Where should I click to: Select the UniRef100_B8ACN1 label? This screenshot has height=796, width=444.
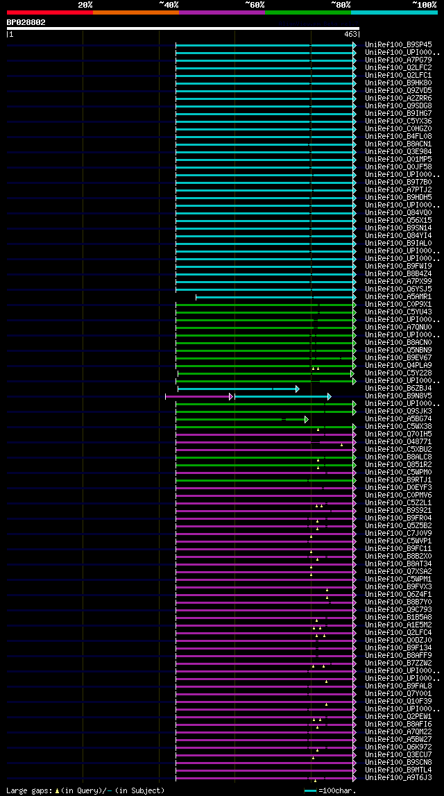(398, 144)
